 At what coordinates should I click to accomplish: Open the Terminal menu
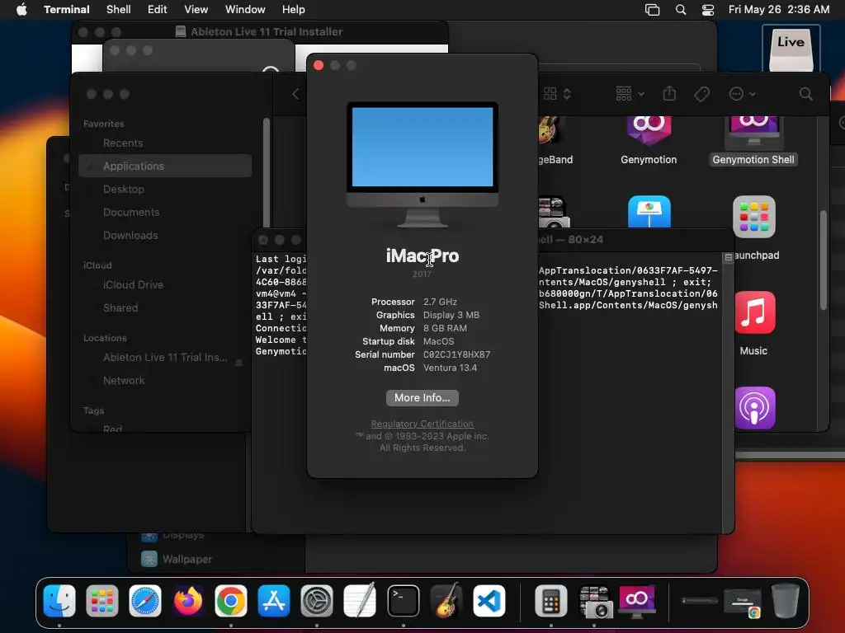click(66, 10)
